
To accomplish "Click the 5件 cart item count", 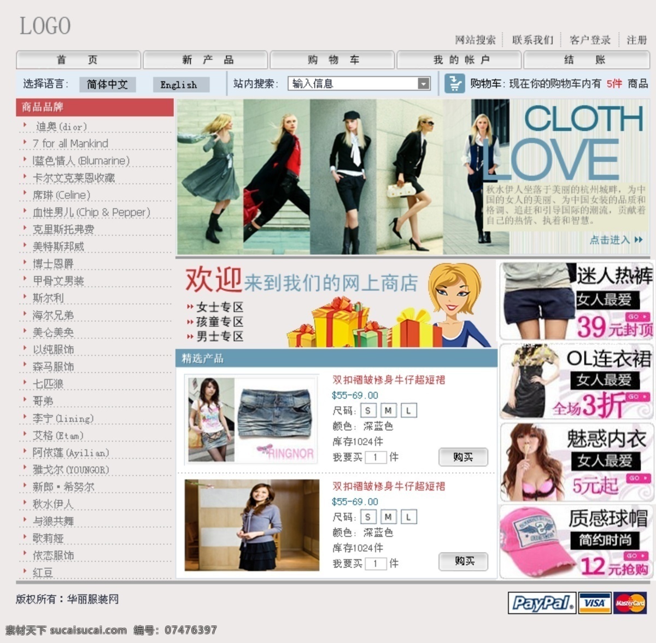I will (614, 84).
